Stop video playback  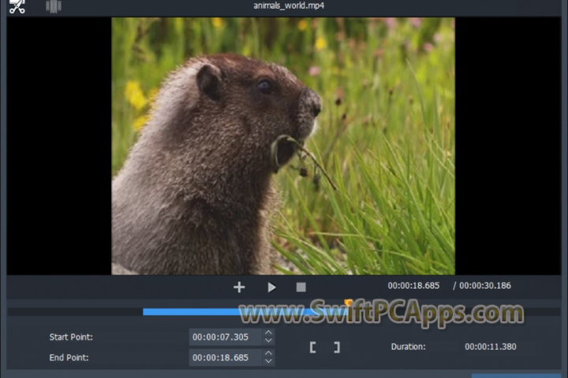pos(301,287)
